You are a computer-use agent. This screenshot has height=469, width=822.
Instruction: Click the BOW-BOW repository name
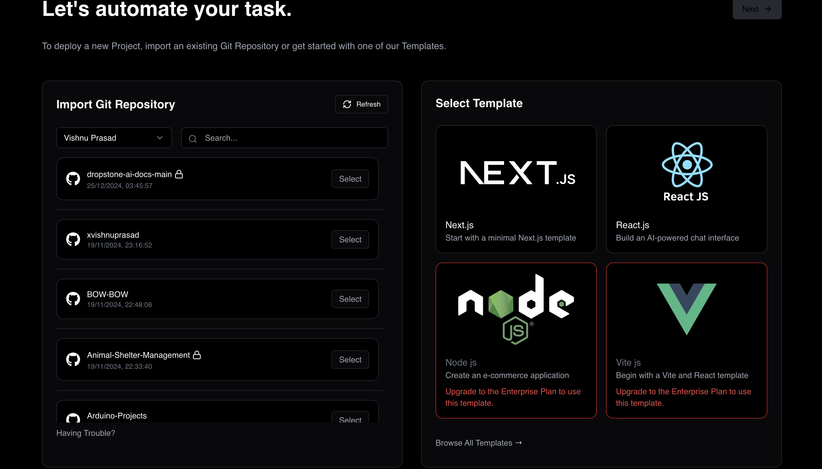pos(107,294)
